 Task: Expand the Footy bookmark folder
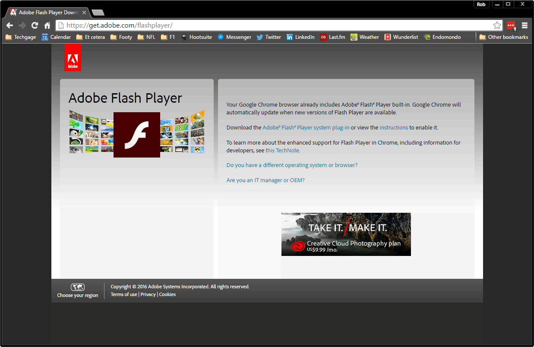pyautogui.click(x=121, y=37)
